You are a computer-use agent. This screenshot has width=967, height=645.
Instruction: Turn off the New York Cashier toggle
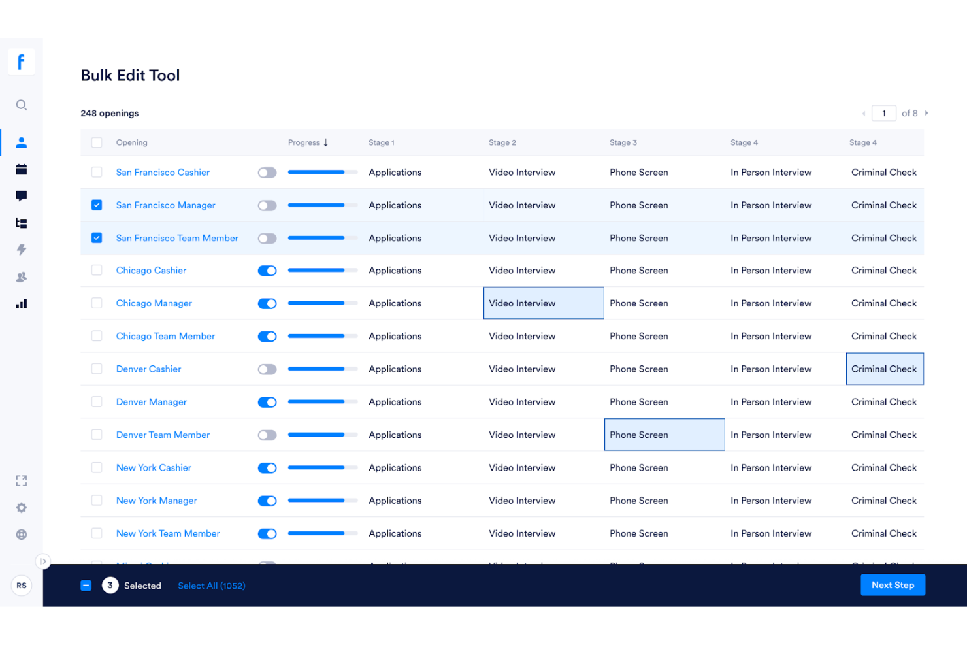pyautogui.click(x=267, y=468)
